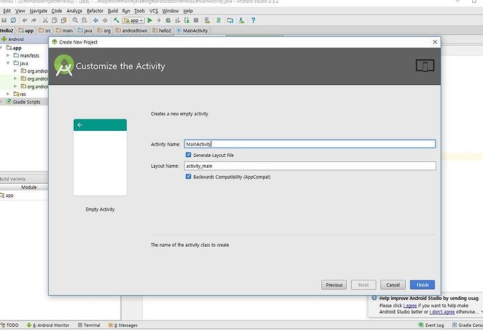Viewport: 483px width, 330px height.
Task: Open Find with the magnifier icon
Action: [x=75, y=20]
